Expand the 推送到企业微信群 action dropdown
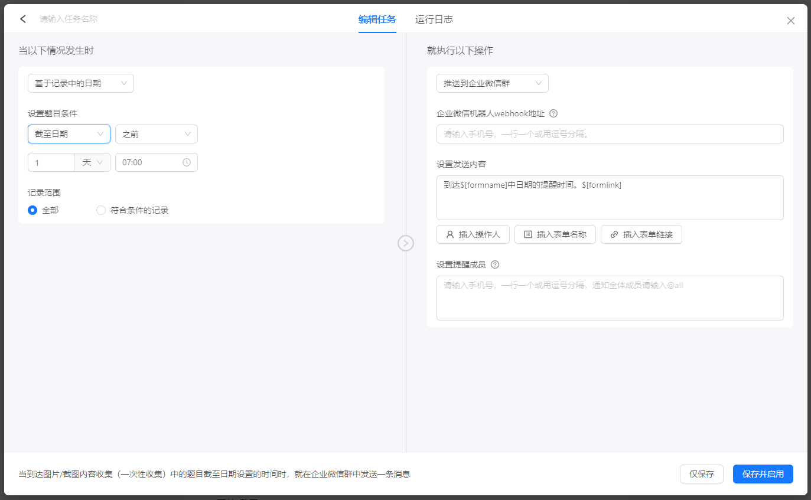This screenshot has width=811, height=500. pos(493,83)
